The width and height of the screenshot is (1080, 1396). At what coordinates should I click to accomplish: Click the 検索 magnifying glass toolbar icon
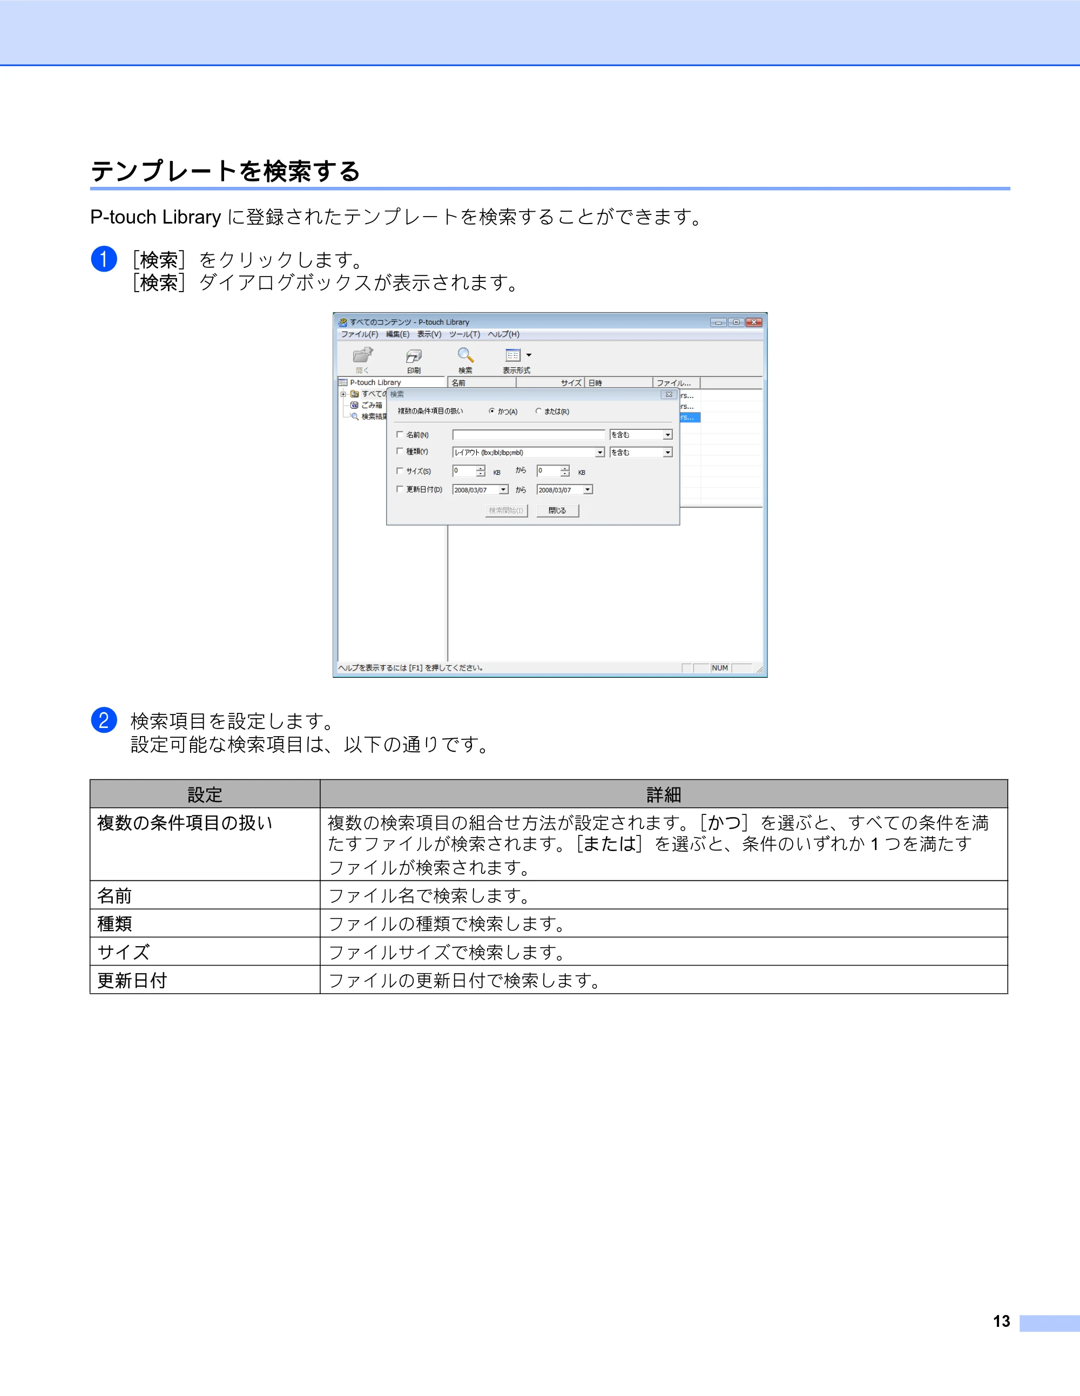(465, 355)
